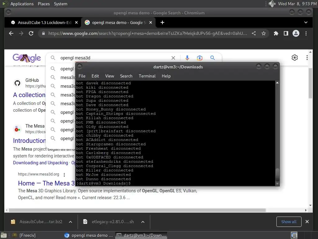The height and width of the screenshot is (239, 318).
Task: Open terminal Edit menu
Action: 95,76
